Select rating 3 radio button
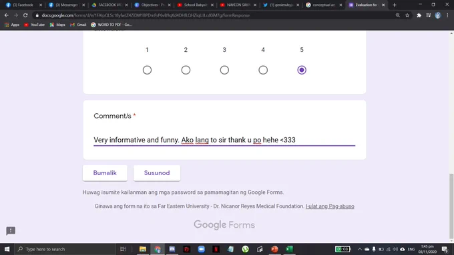454x255 pixels. pyautogui.click(x=224, y=70)
